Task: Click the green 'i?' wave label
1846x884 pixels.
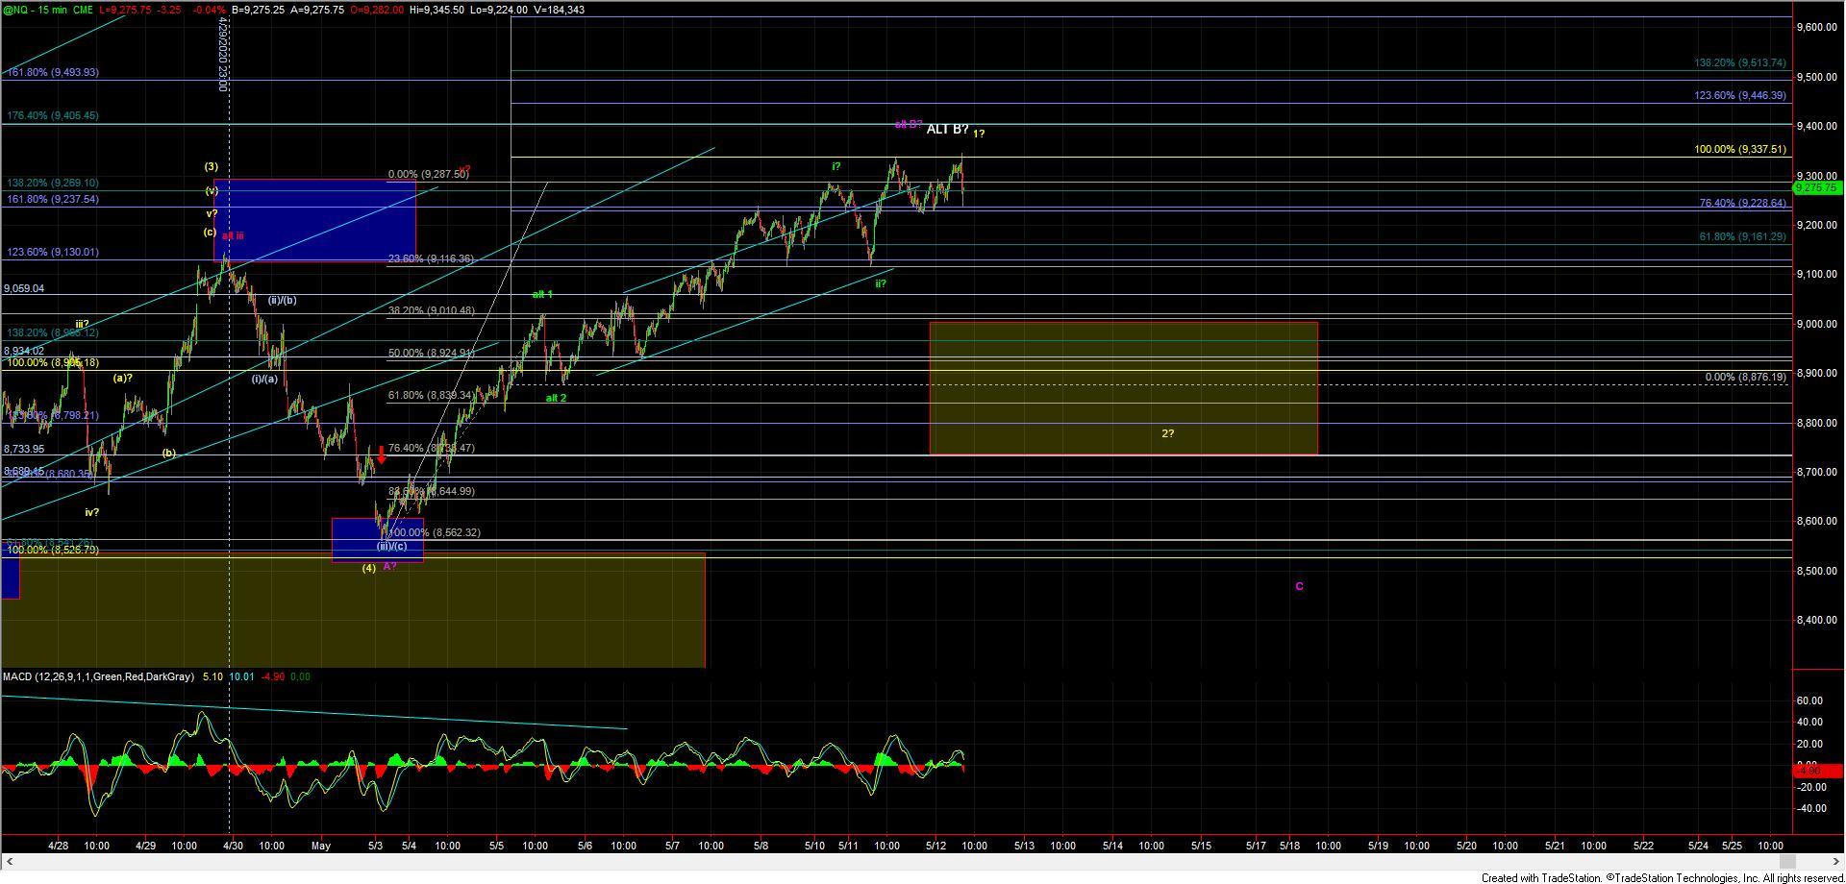Action: point(836,166)
